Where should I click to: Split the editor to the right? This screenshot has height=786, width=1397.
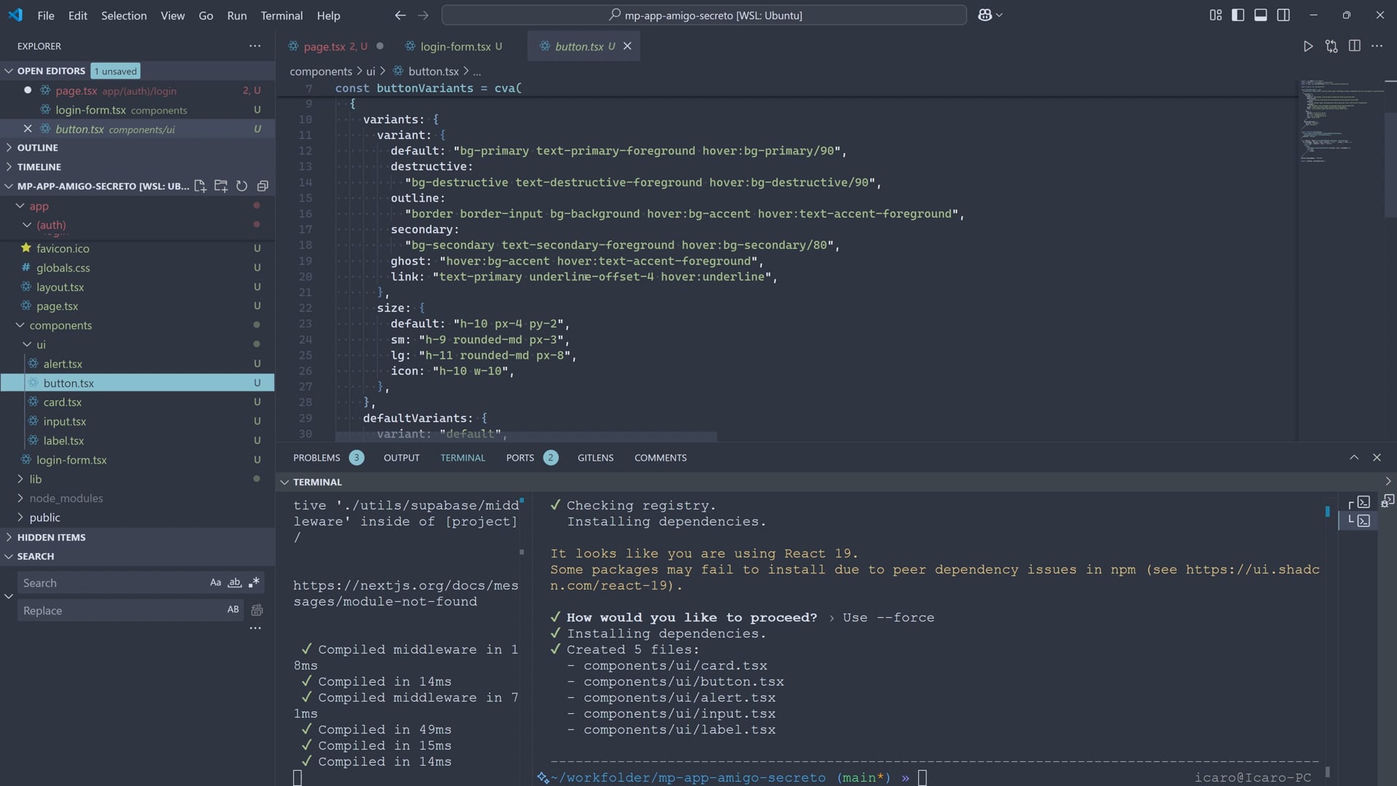coord(1354,46)
